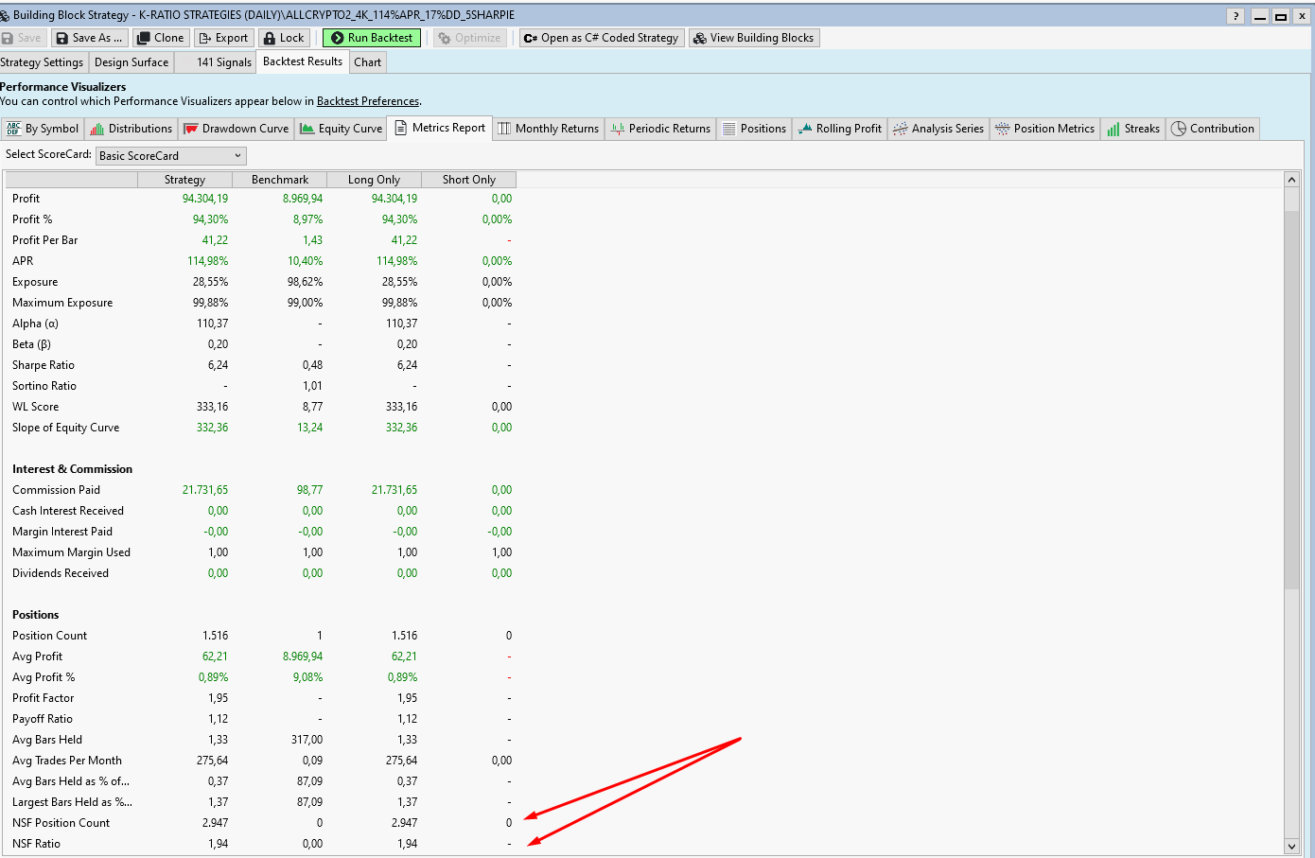Screen dimensions: 1315x858
Task: Lock the strategy
Action: coord(284,38)
